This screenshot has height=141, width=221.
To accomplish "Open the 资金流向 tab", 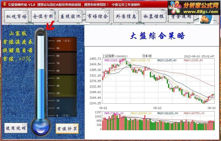I will coord(181,17).
